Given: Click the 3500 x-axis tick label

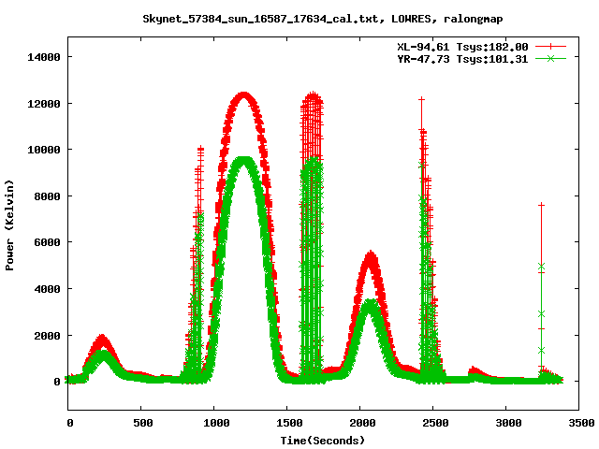Looking at the screenshot, I should [581, 423].
